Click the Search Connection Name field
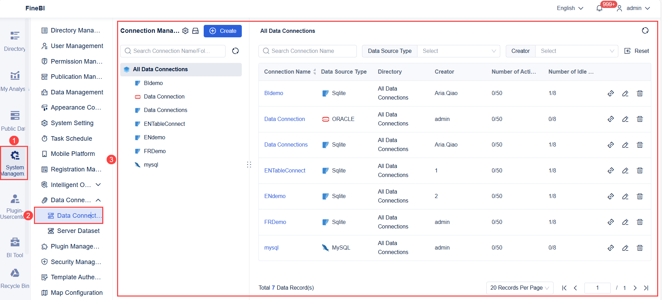The width and height of the screenshot is (662, 300). click(308, 51)
